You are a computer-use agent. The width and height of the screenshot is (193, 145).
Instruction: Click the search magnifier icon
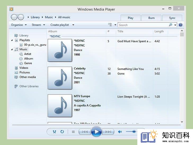click(x=171, y=25)
